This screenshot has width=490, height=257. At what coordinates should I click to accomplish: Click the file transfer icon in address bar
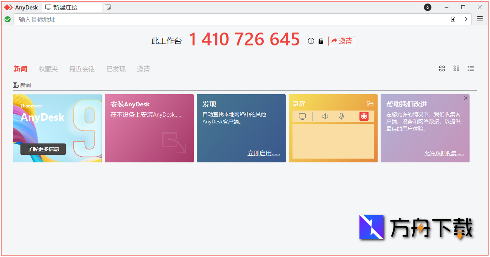point(453,19)
